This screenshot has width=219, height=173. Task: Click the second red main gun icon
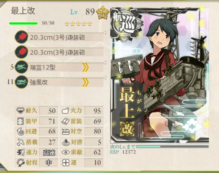tap(21, 52)
